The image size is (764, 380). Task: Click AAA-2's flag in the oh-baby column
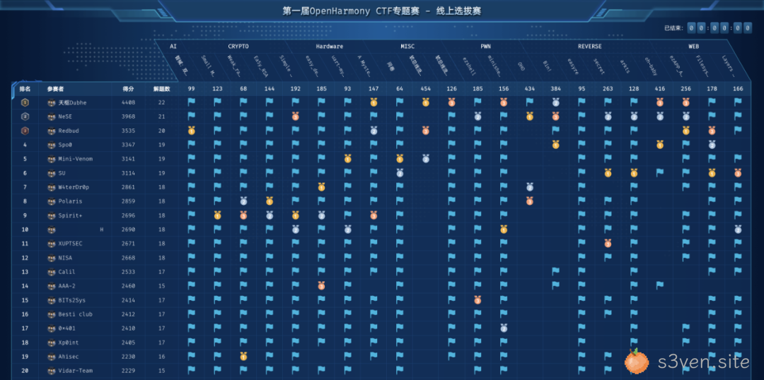(660, 285)
